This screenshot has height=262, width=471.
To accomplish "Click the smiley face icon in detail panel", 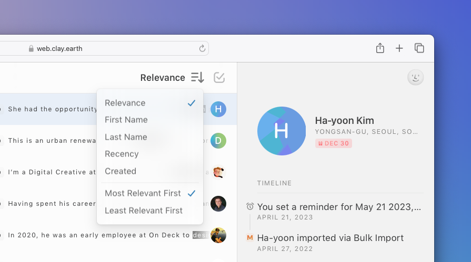I will click(415, 78).
